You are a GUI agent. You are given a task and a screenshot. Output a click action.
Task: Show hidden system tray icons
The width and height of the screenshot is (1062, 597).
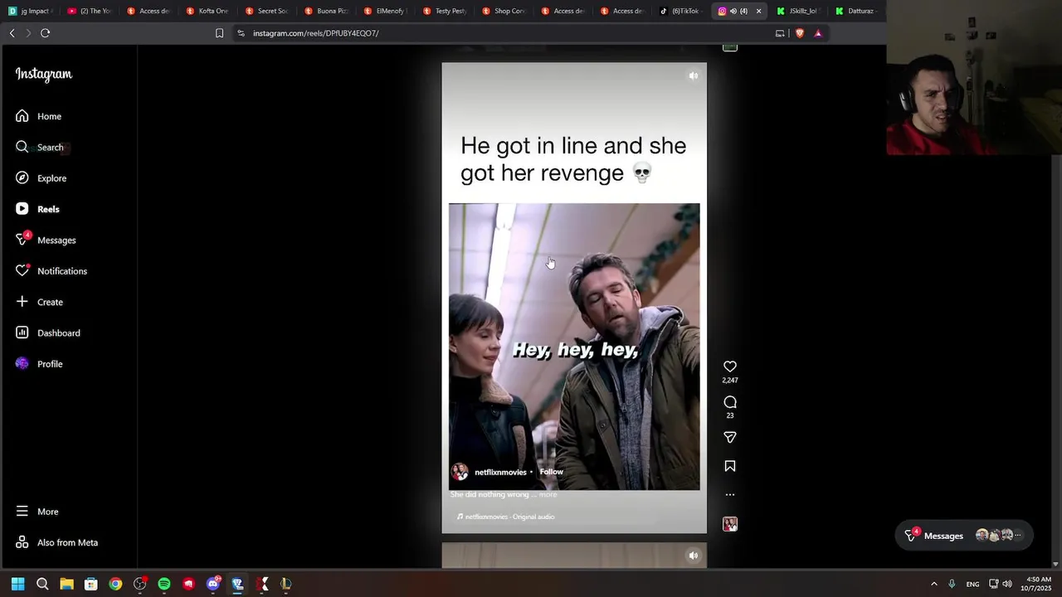point(933,584)
